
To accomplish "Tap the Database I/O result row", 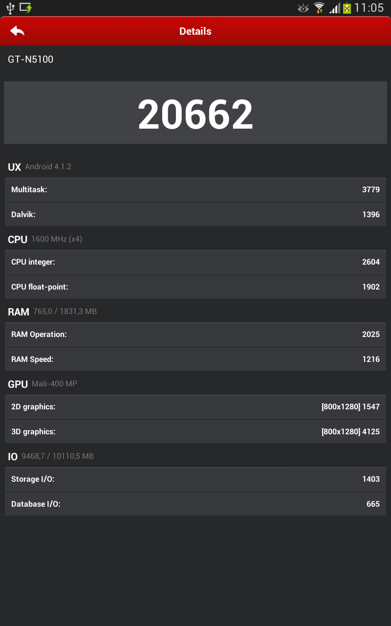I will [195, 504].
